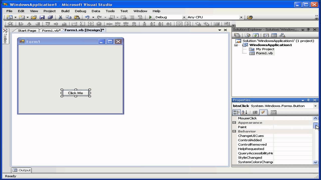The height and width of the screenshot is (180, 321).
Task: Switch to the Form1.vb* code tab
Action: [x=51, y=30]
